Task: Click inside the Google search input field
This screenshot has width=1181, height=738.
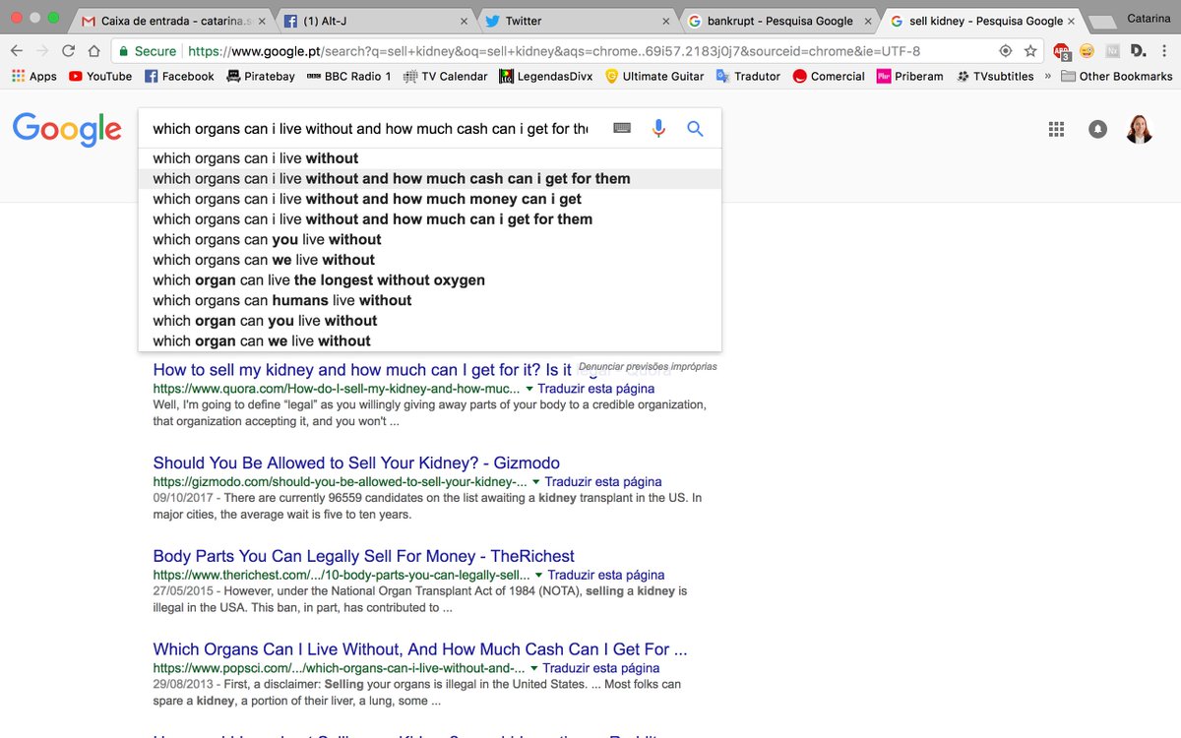Action: click(x=370, y=128)
